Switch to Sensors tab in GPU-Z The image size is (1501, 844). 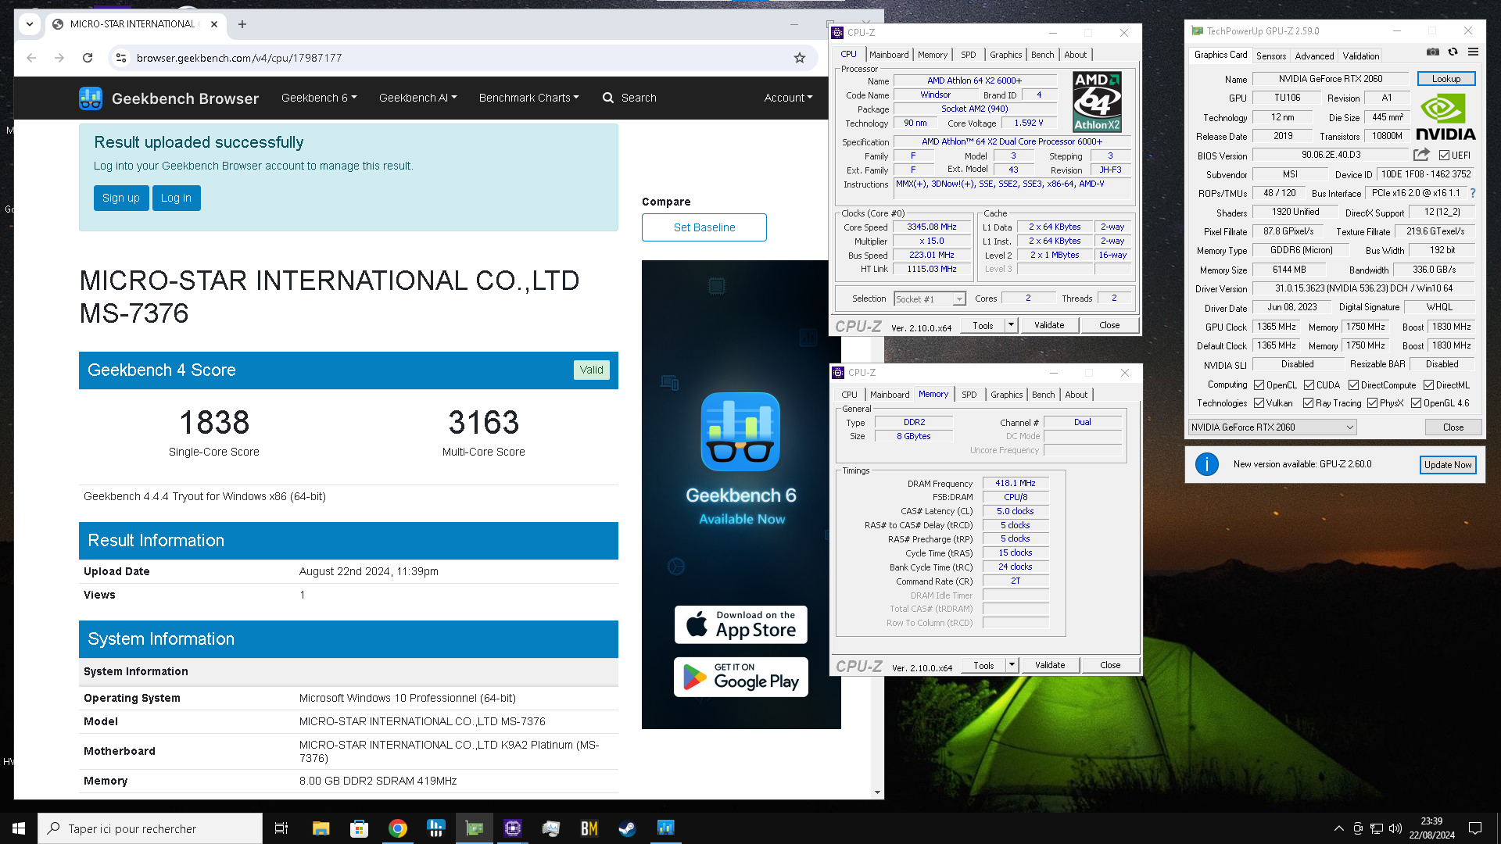point(1270,55)
